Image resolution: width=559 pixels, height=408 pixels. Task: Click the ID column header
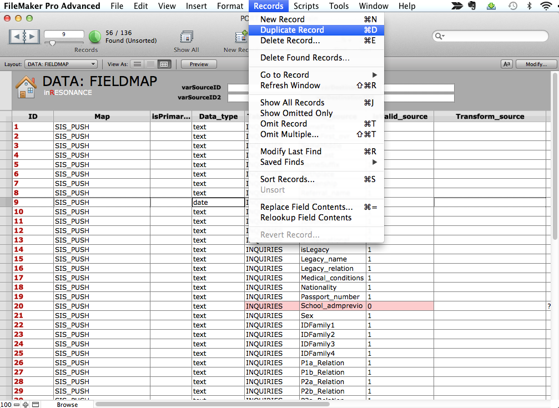(33, 116)
